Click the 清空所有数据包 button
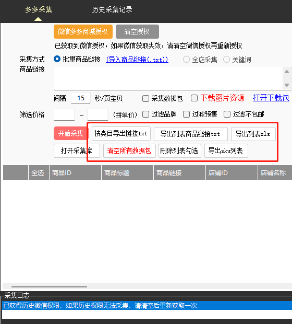Image resolution: width=292 pixels, height=324 pixels. click(x=129, y=151)
